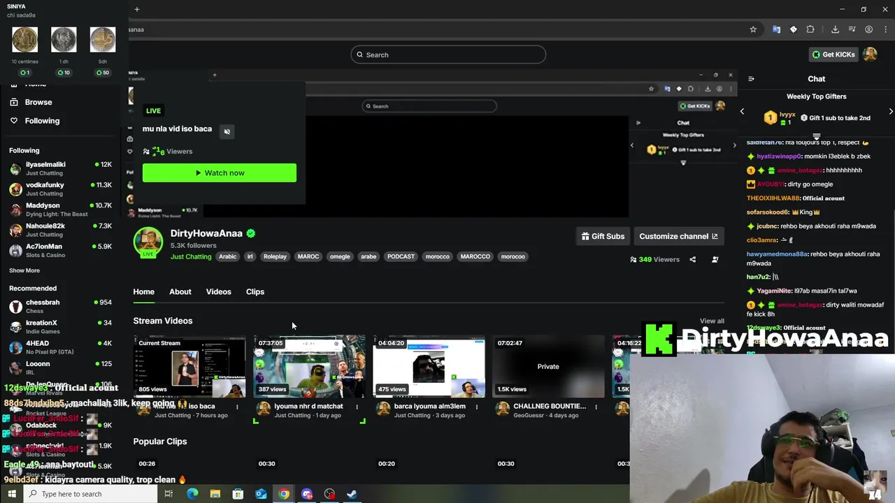Image resolution: width=895 pixels, height=503 pixels.
Task: Open the Current Stream video thumbnail
Action: click(189, 366)
